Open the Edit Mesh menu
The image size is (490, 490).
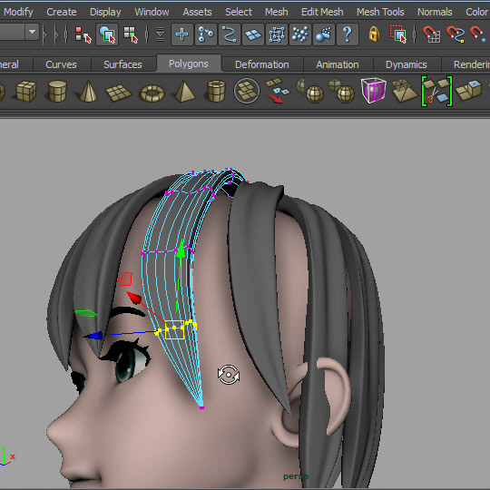[x=322, y=12]
